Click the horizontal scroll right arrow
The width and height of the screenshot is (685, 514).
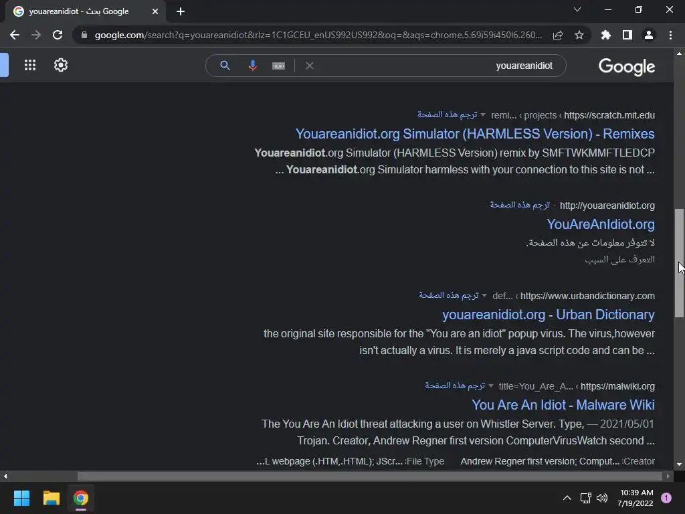coord(668,476)
